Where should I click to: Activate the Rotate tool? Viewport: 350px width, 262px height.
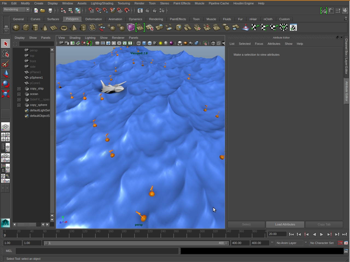coord(5,84)
